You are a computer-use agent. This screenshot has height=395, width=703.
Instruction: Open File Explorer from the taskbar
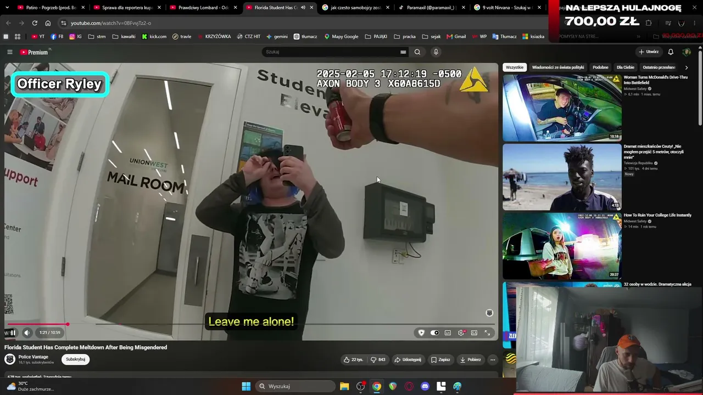[344, 386]
